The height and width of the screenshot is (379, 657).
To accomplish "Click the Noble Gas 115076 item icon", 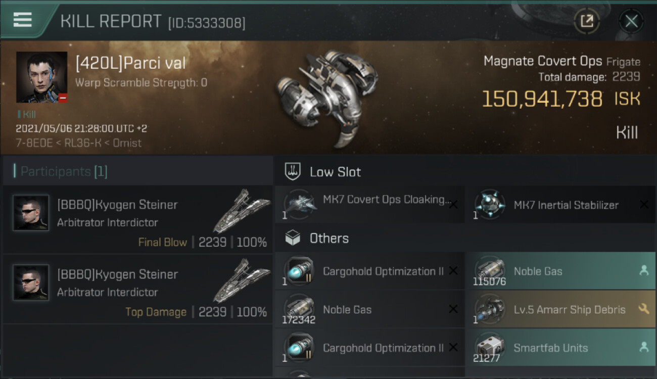I will (490, 271).
